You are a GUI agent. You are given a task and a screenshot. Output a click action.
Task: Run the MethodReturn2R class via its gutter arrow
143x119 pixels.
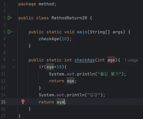click(10, 18)
